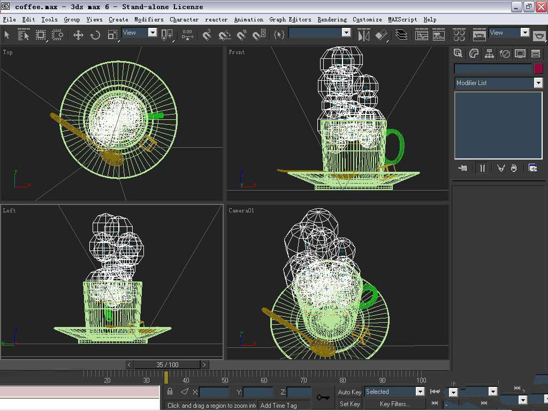This screenshot has height=411, width=548.
Task: Select the Select and Scale tool
Action: (x=112, y=35)
